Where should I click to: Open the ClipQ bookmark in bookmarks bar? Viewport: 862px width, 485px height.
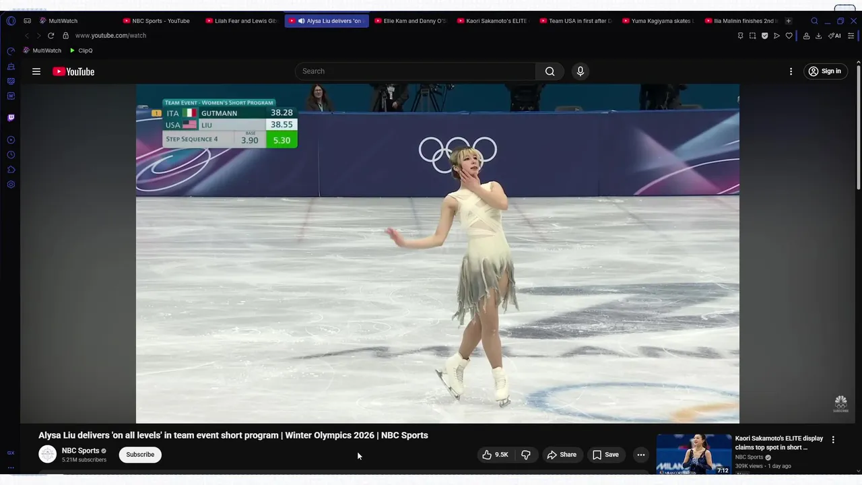pyautogui.click(x=81, y=51)
